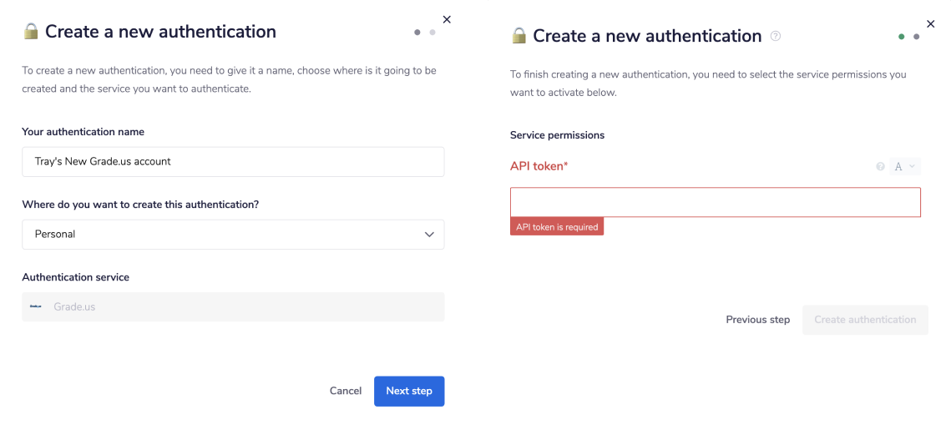Go back with the Previous step link
The image size is (951, 425).
(757, 320)
